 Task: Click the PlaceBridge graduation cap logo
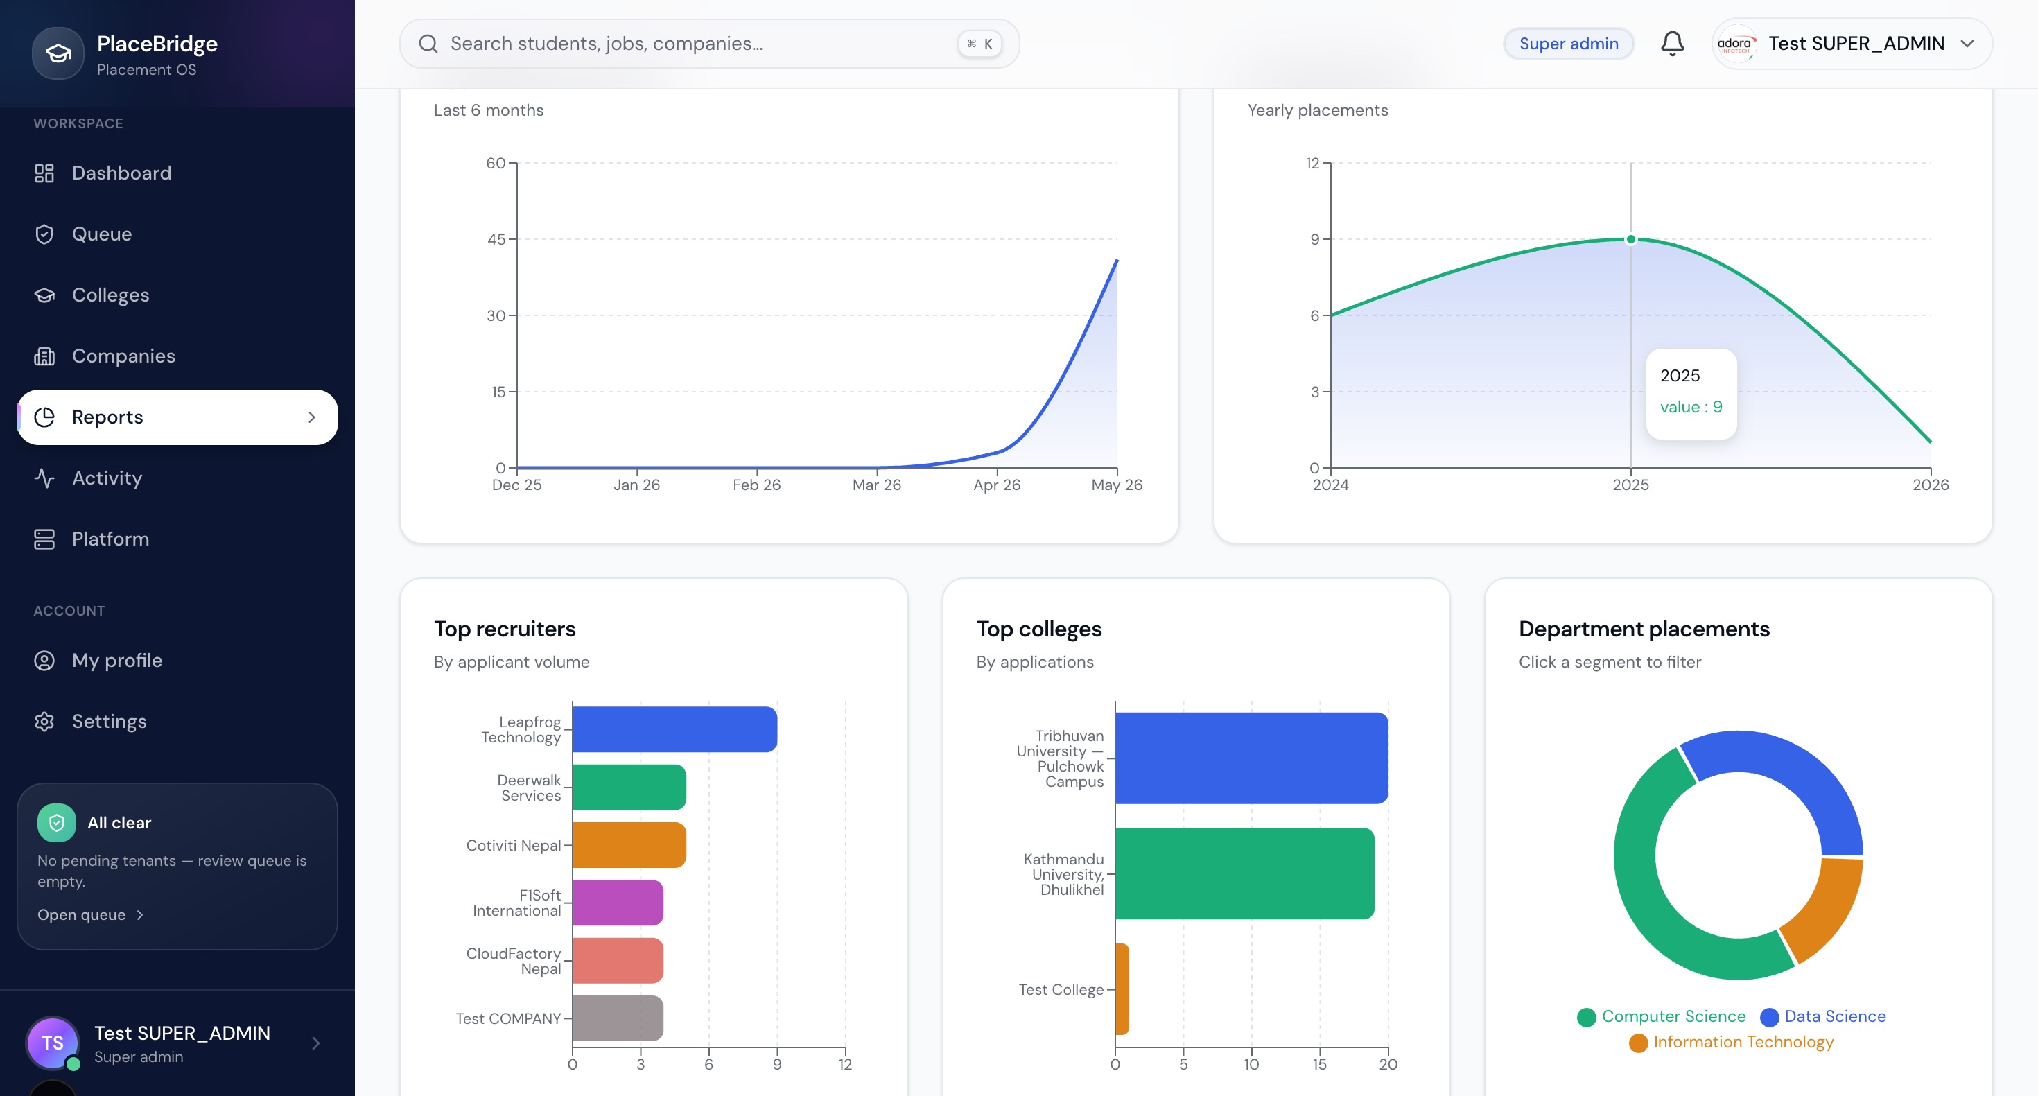[58, 53]
